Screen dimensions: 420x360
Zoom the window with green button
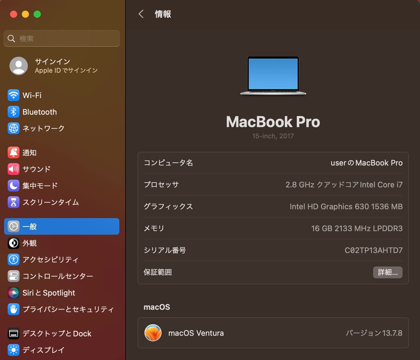37,14
